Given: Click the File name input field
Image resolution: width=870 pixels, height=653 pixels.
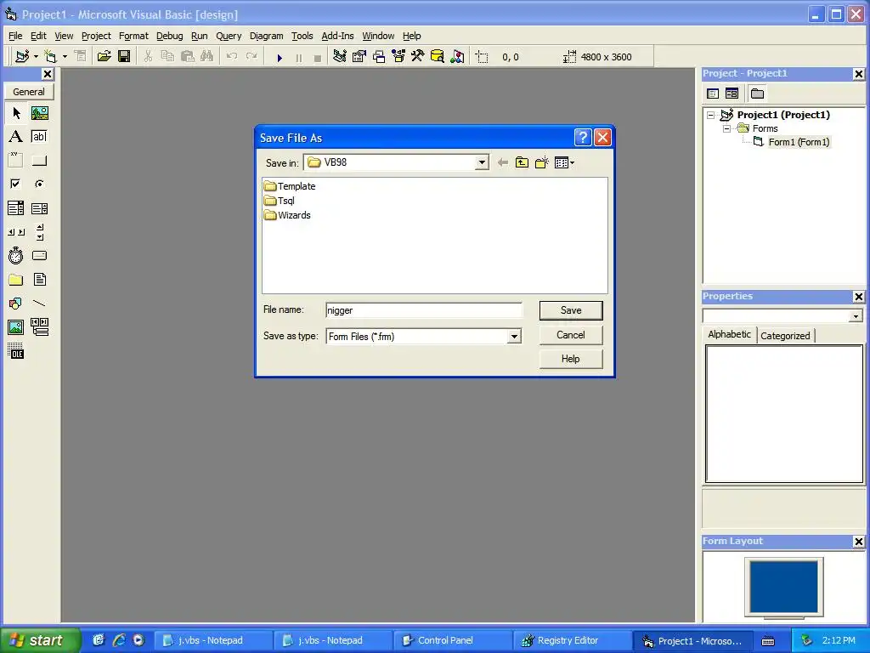Looking at the screenshot, I should click(424, 310).
